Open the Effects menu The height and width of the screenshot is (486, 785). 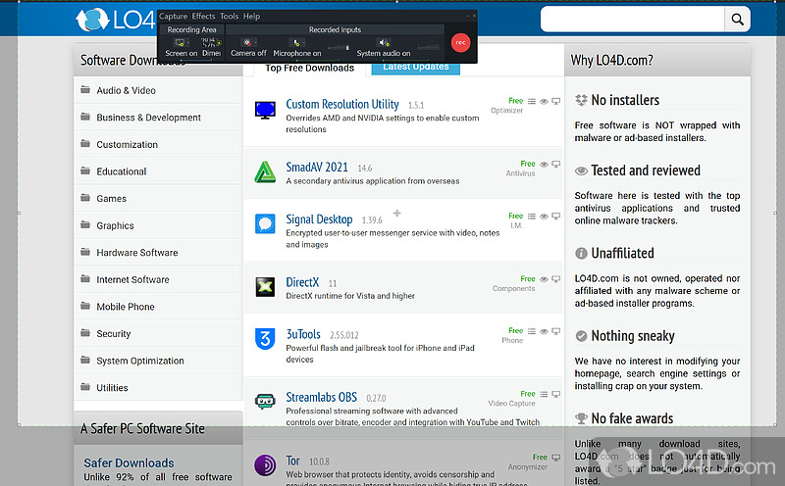[203, 17]
